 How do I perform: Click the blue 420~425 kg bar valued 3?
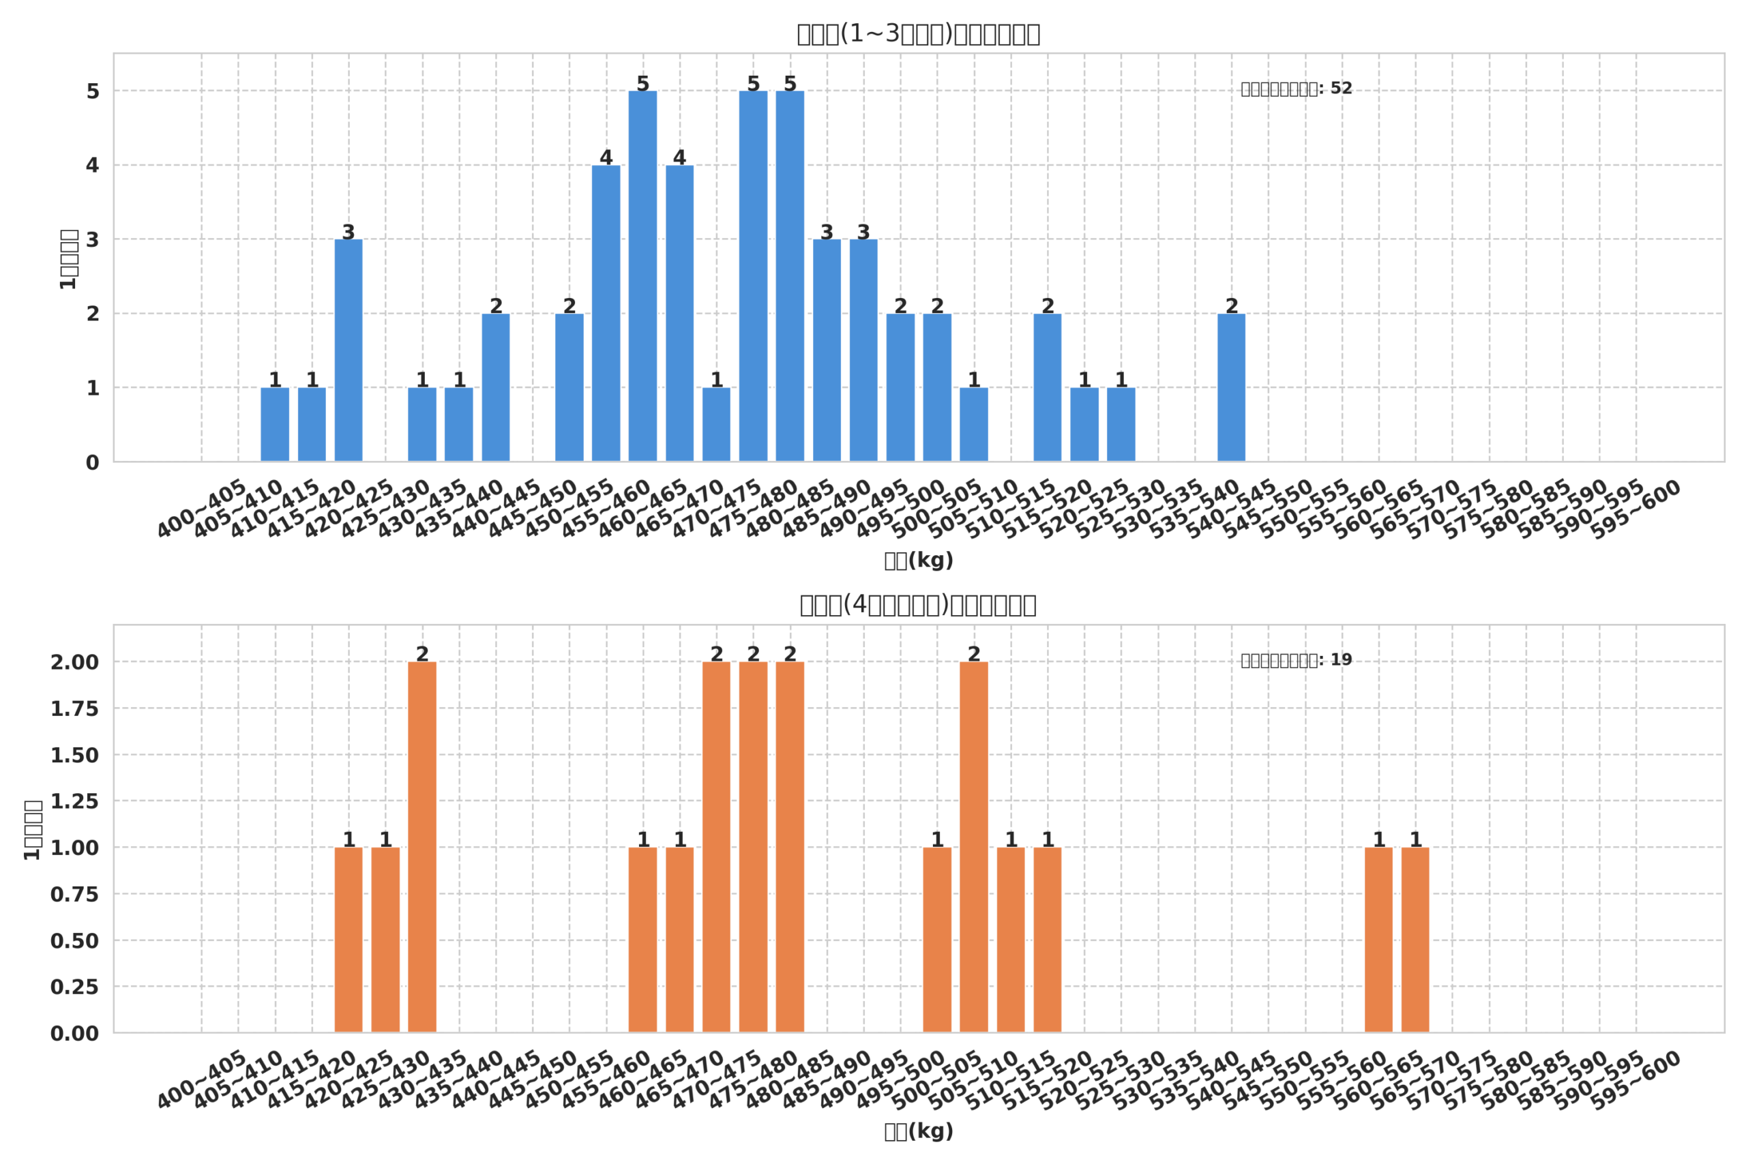point(348,350)
